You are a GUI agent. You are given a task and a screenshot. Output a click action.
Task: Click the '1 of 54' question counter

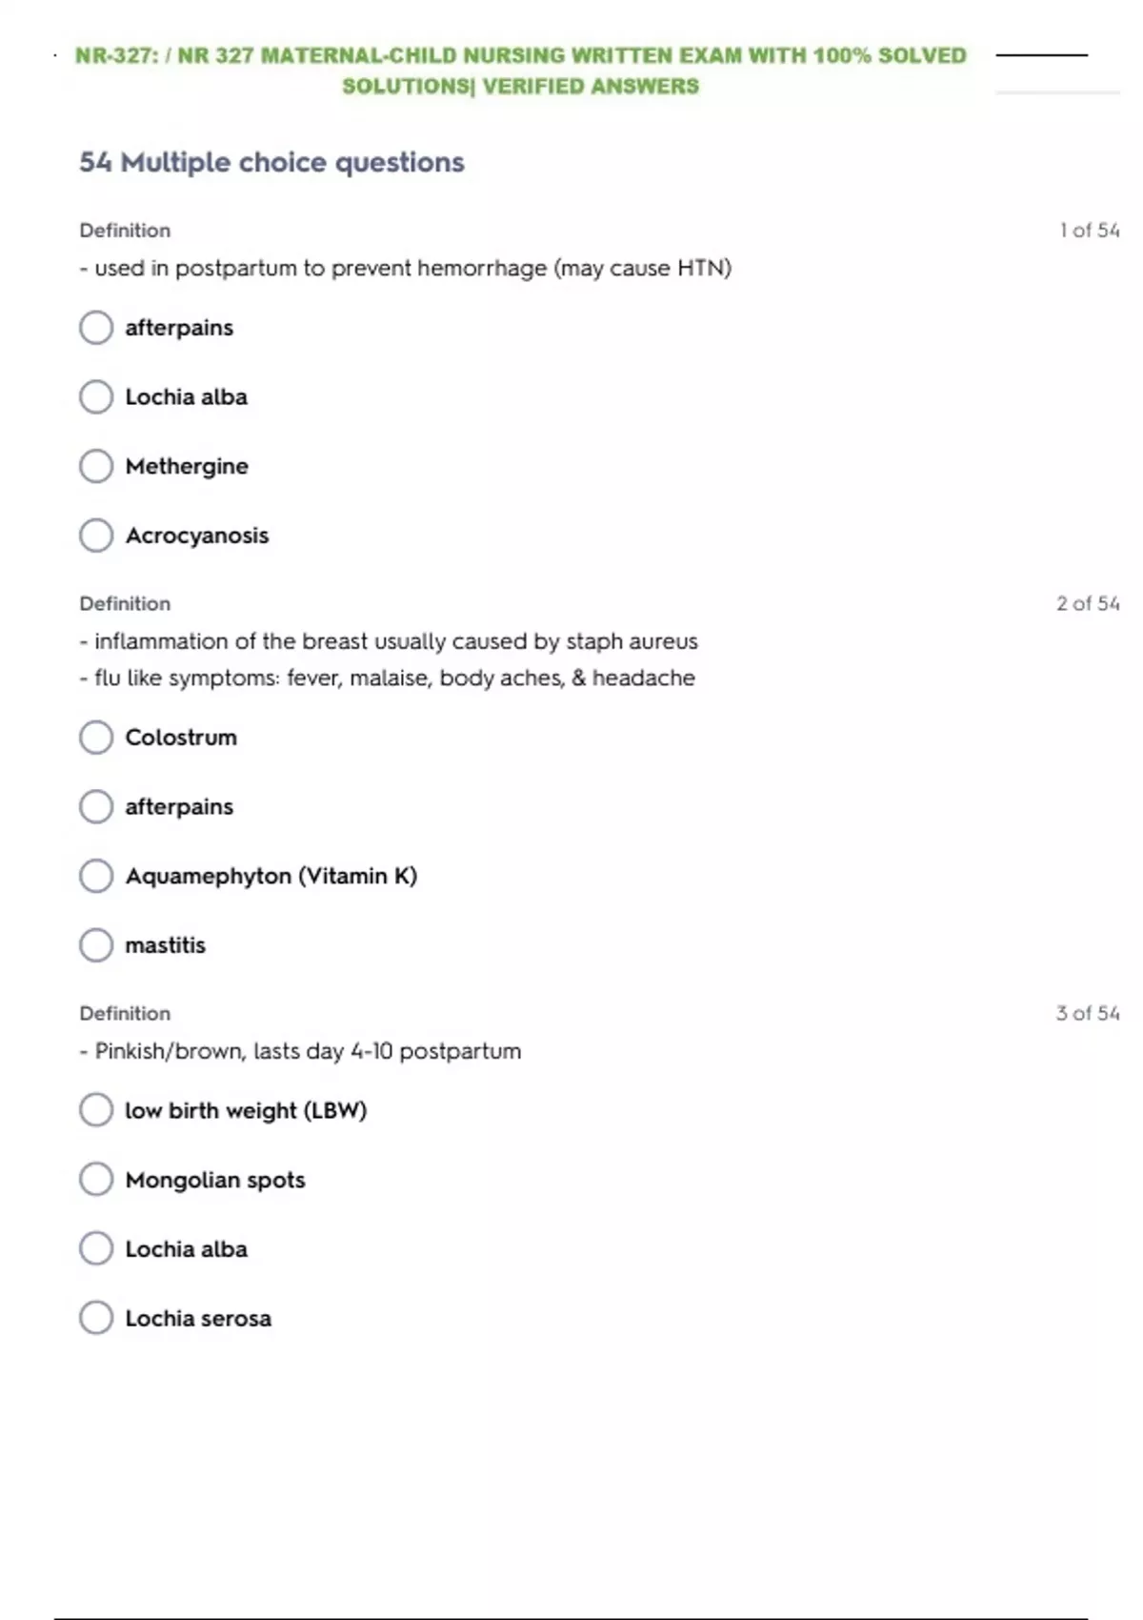coord(1089,231)
